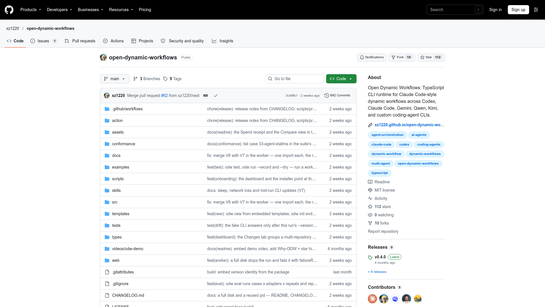Open the + 8 releases link

[377, 272]
